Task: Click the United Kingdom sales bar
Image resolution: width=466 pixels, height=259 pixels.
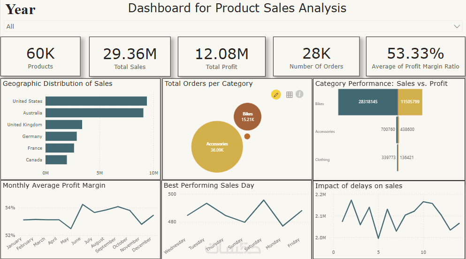Action: (x=63, y=124)
